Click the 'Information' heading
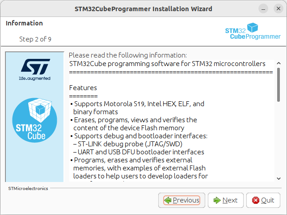The width and height of the screenshot is (287, 215). 24,23
